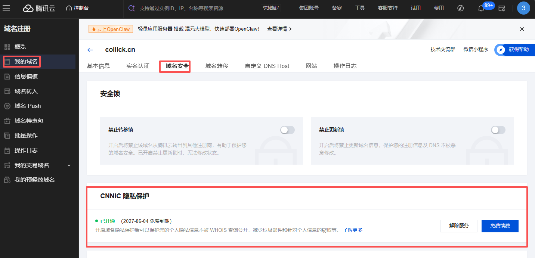This screenshot has width=535, height=258.
Task: Open 自定义 DNS Host tab
Action: coord(267,66)
